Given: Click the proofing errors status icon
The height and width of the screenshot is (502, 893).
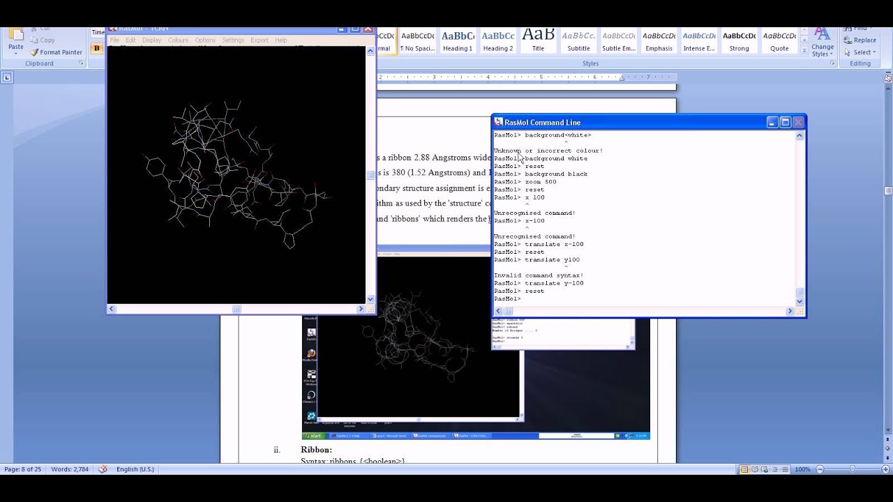Looking at the screenshot, I should 103,469.
